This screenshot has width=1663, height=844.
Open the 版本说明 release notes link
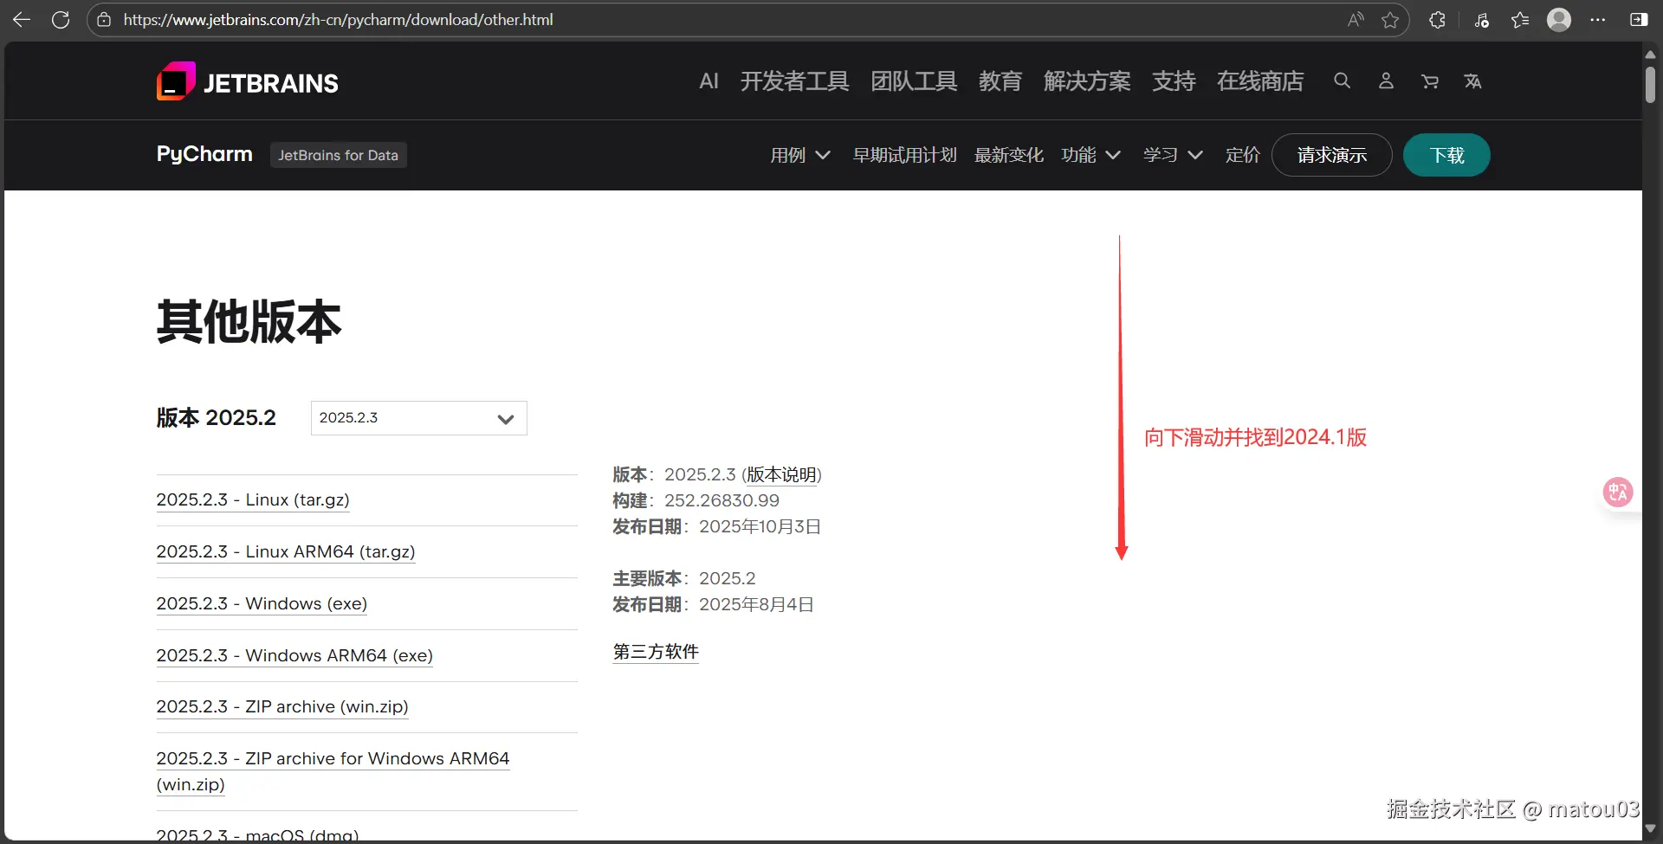pyautogui.click(x=782, y=474)
